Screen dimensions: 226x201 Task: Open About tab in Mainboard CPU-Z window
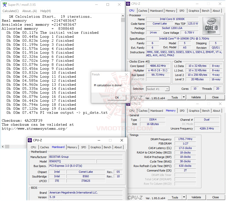coord(118,147)
